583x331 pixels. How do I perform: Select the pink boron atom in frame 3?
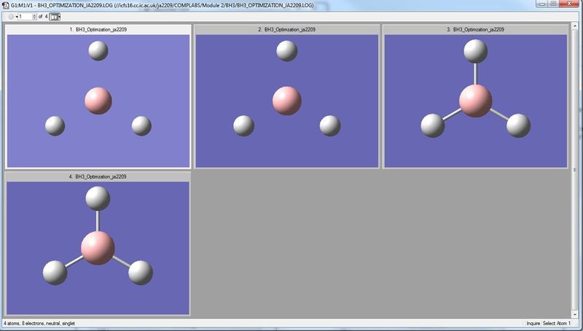(x=476, y=101)
